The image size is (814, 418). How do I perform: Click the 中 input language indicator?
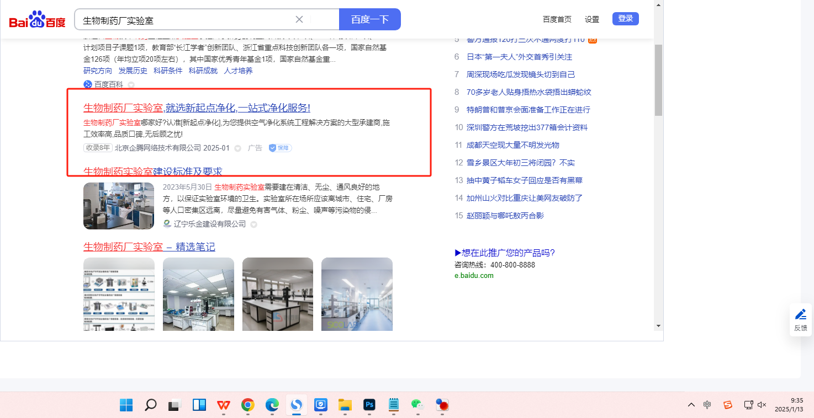click(707, 405)
